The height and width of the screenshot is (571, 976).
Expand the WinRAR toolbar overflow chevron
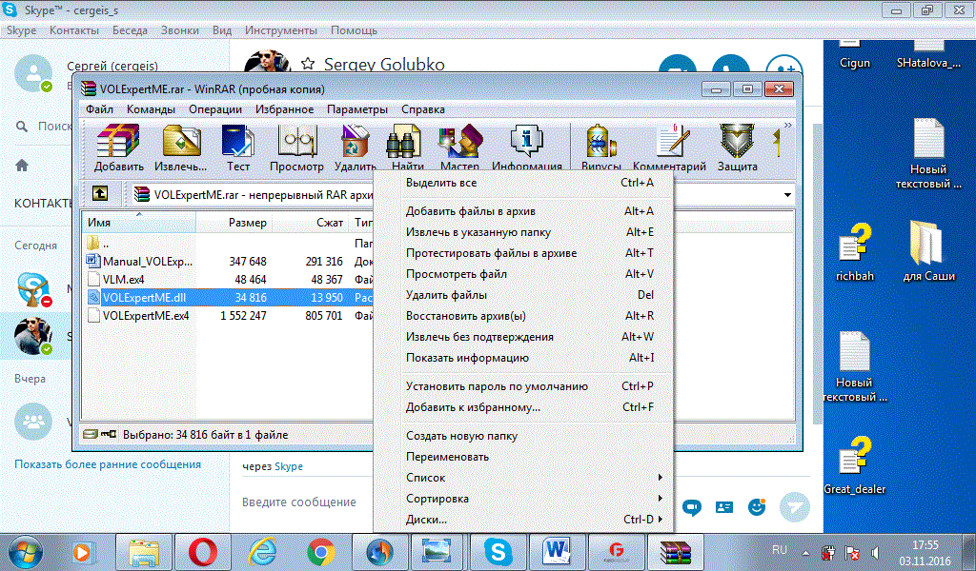[787, 126]
